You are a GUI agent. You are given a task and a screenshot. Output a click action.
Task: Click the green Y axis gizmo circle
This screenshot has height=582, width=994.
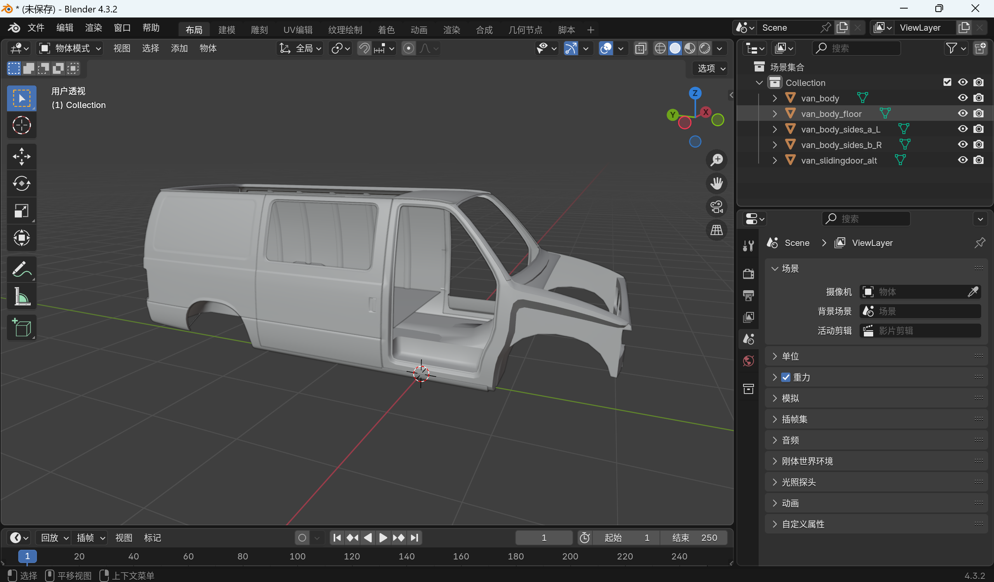[x=672, y=115]
